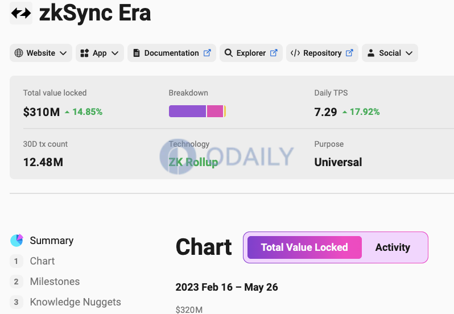Click the 14.85% TVL change value
Image resolution: width=454 pixels, height=314 pixels.
(x=87, y=112)
